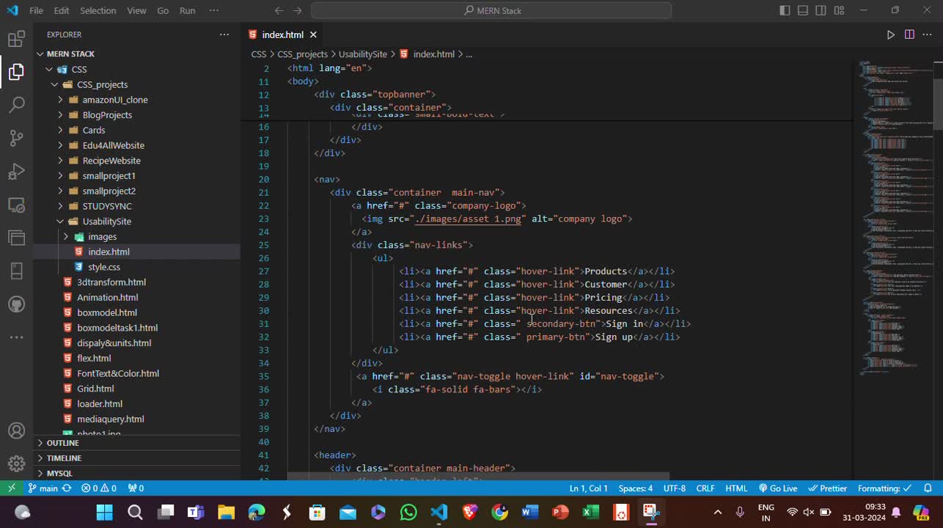Open style.css in the explorer
The width and height of the screenshot is (943, 528).
coord(104,267)
